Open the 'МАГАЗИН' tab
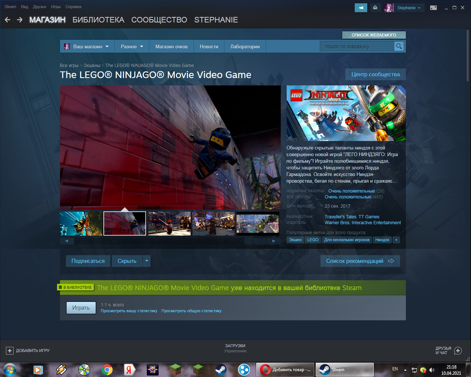This screenshot has height=377, width=471. [47, 20]
